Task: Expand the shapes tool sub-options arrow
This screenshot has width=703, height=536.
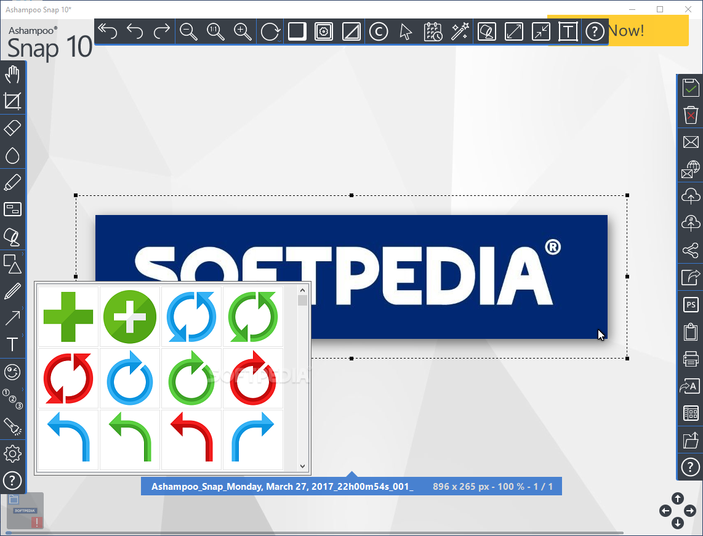Action: coord(23,254)
